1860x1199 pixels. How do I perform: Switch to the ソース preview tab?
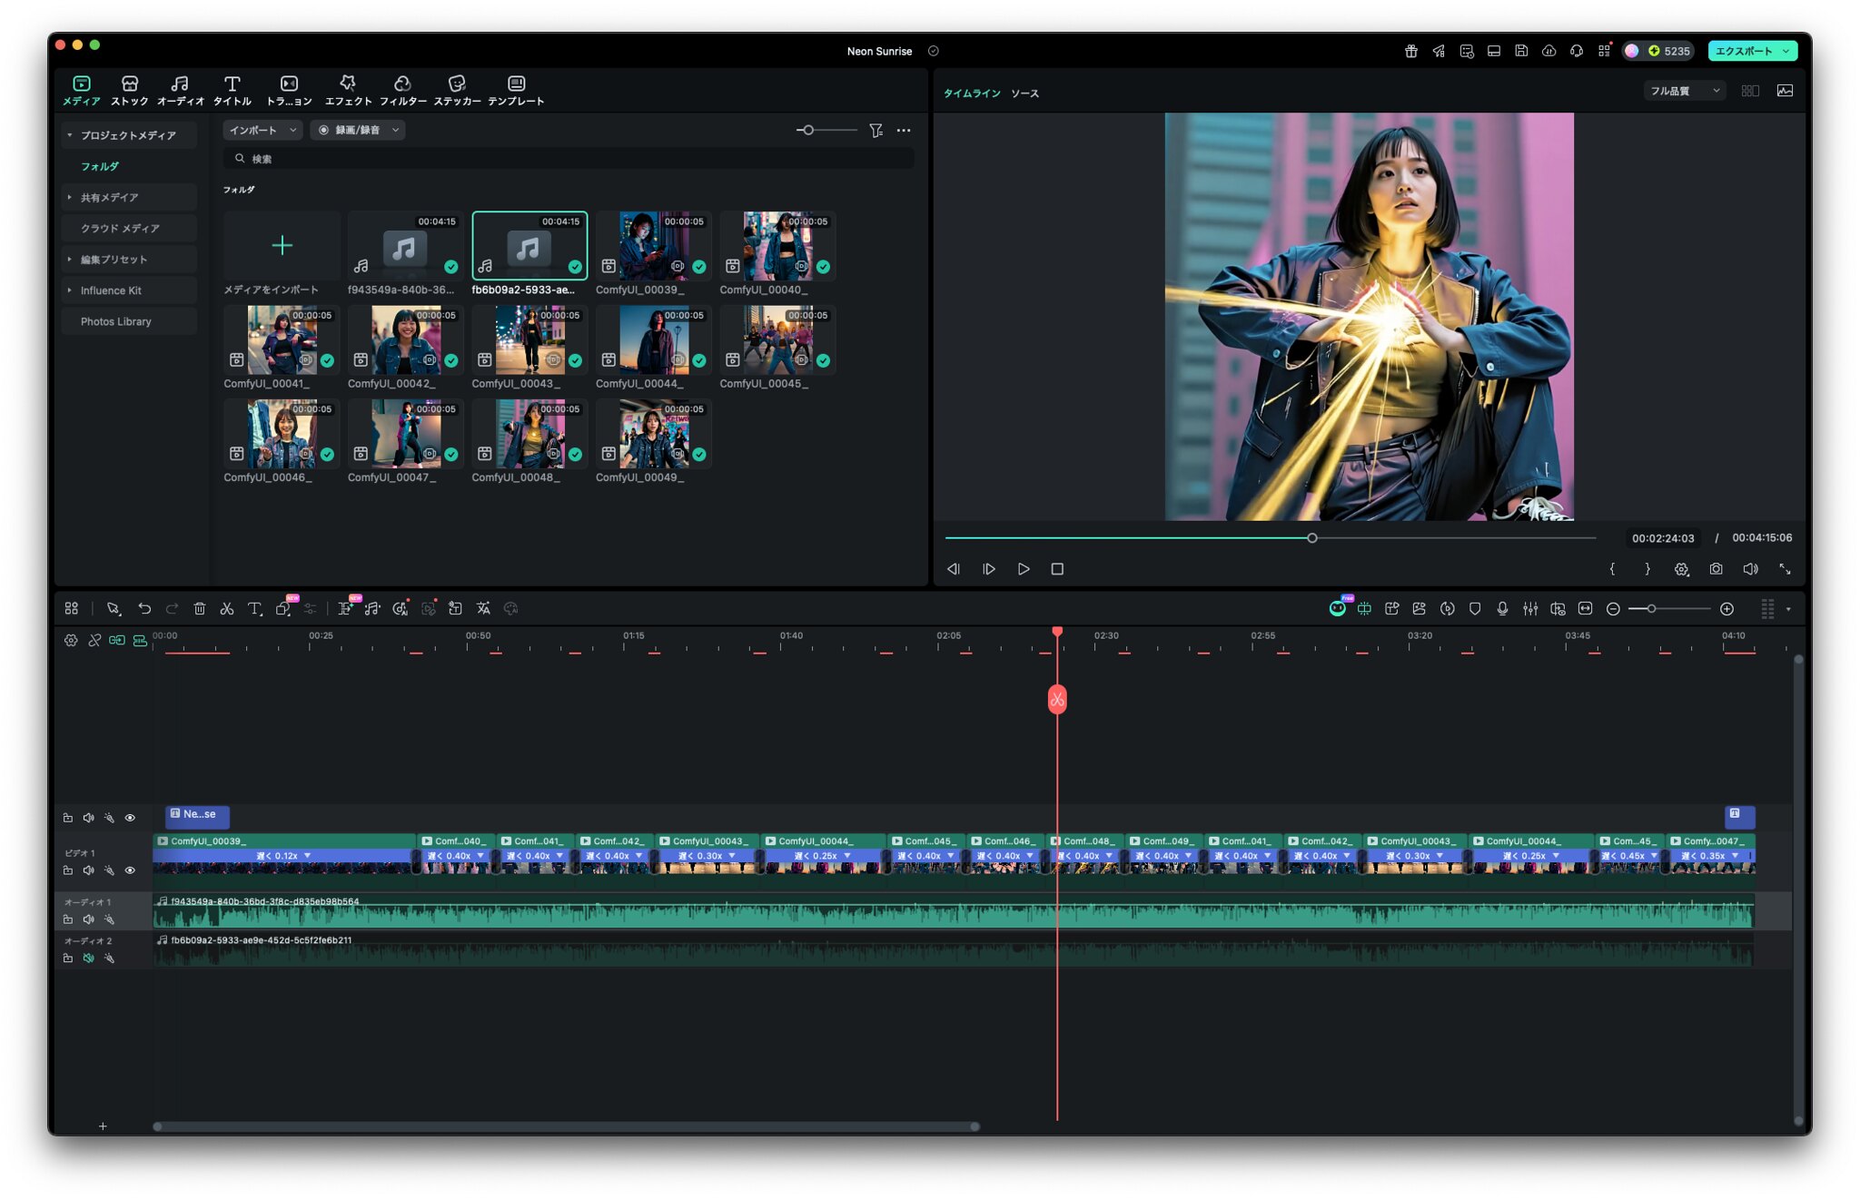1024,93
